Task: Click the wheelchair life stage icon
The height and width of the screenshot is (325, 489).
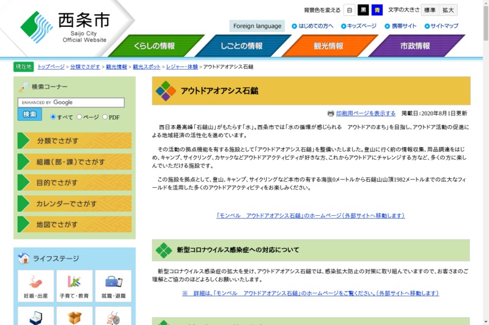Action: coord(113,318)
